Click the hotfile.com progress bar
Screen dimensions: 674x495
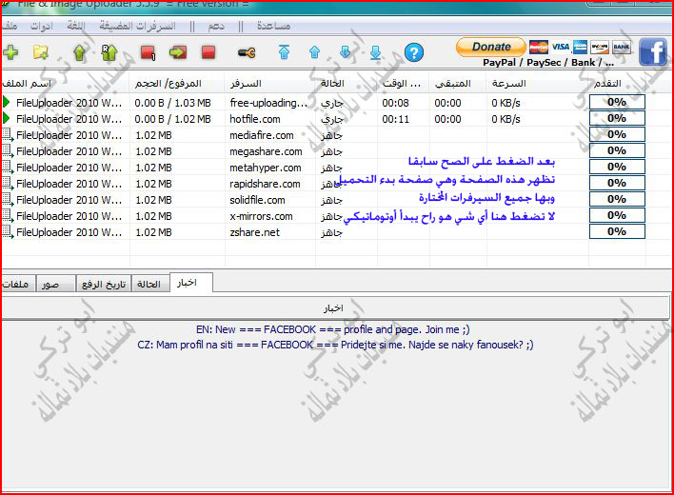point(616,119)
